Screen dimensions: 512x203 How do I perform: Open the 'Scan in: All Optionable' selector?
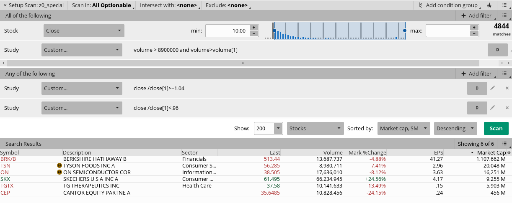tap(102, 5)
